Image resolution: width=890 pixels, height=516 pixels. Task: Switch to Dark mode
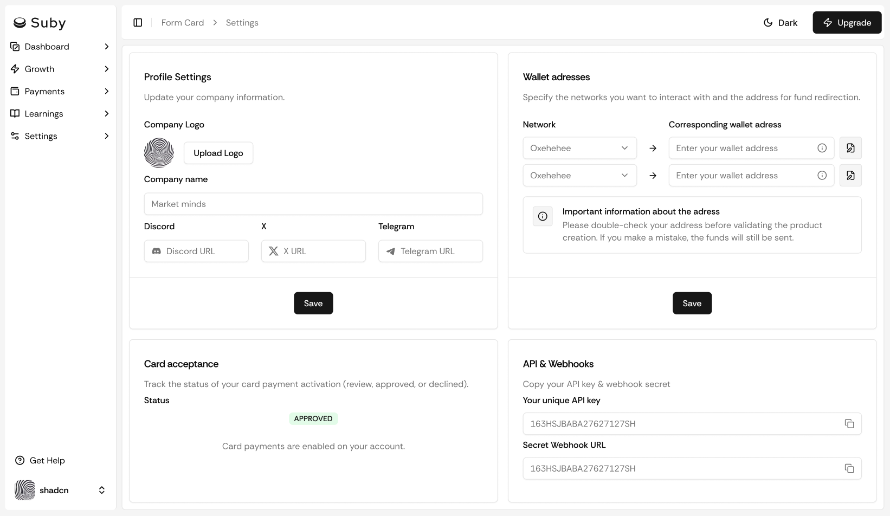tap(780, 23)
